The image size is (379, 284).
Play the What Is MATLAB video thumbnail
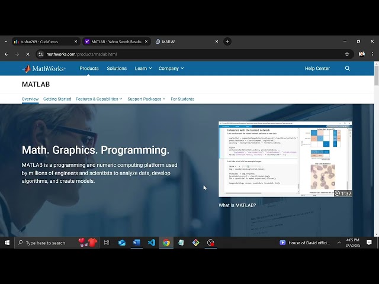click(x=285, y=159)
